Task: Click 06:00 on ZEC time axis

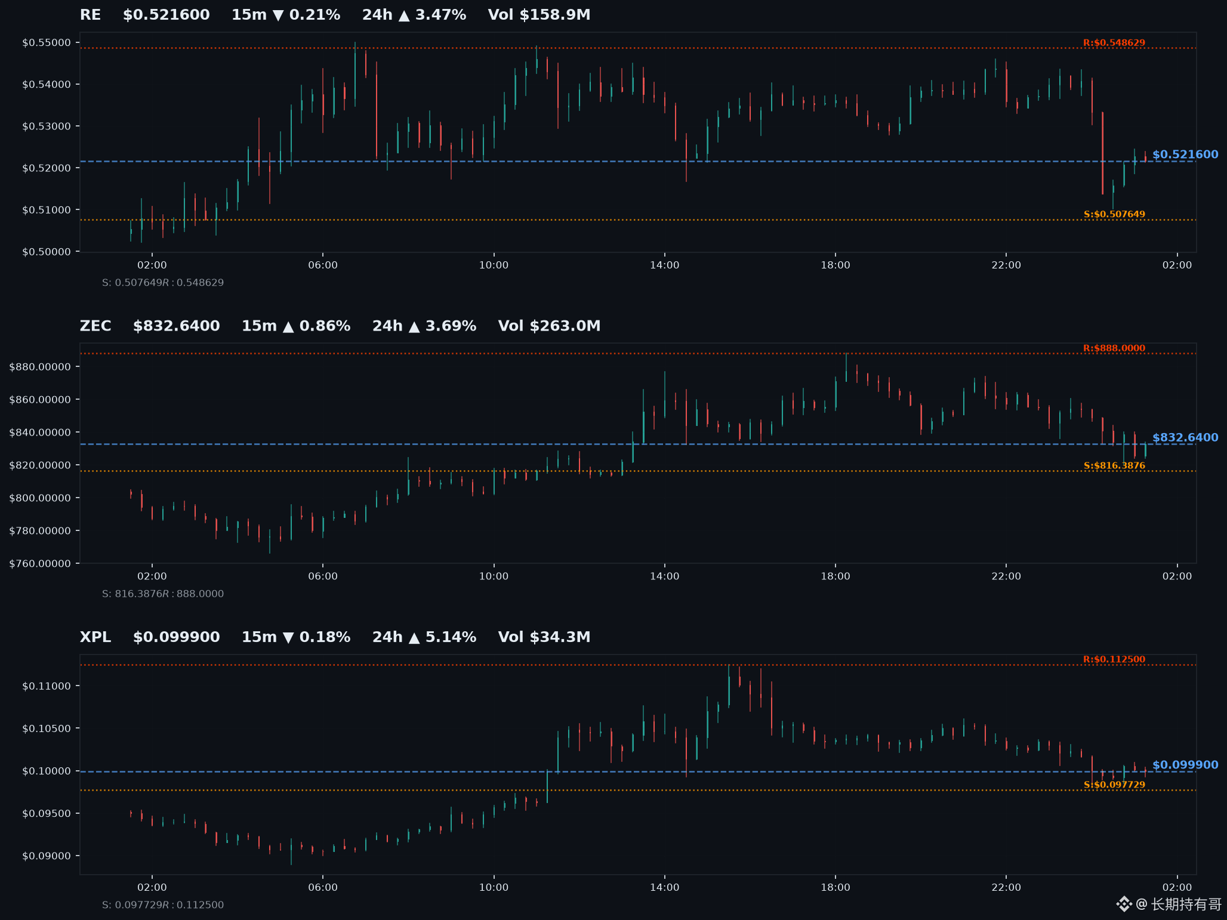Action: (x=323, y=576)
